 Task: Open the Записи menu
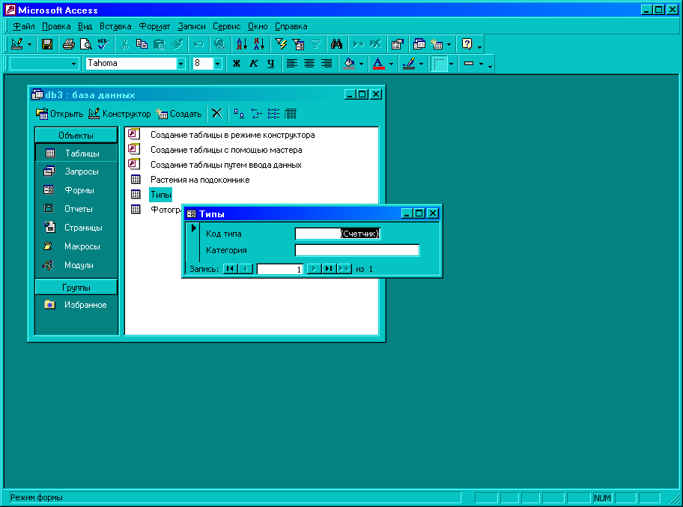click(x=191, y=26)
